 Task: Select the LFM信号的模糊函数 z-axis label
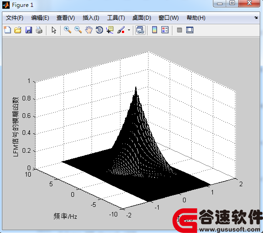(16, 127)
